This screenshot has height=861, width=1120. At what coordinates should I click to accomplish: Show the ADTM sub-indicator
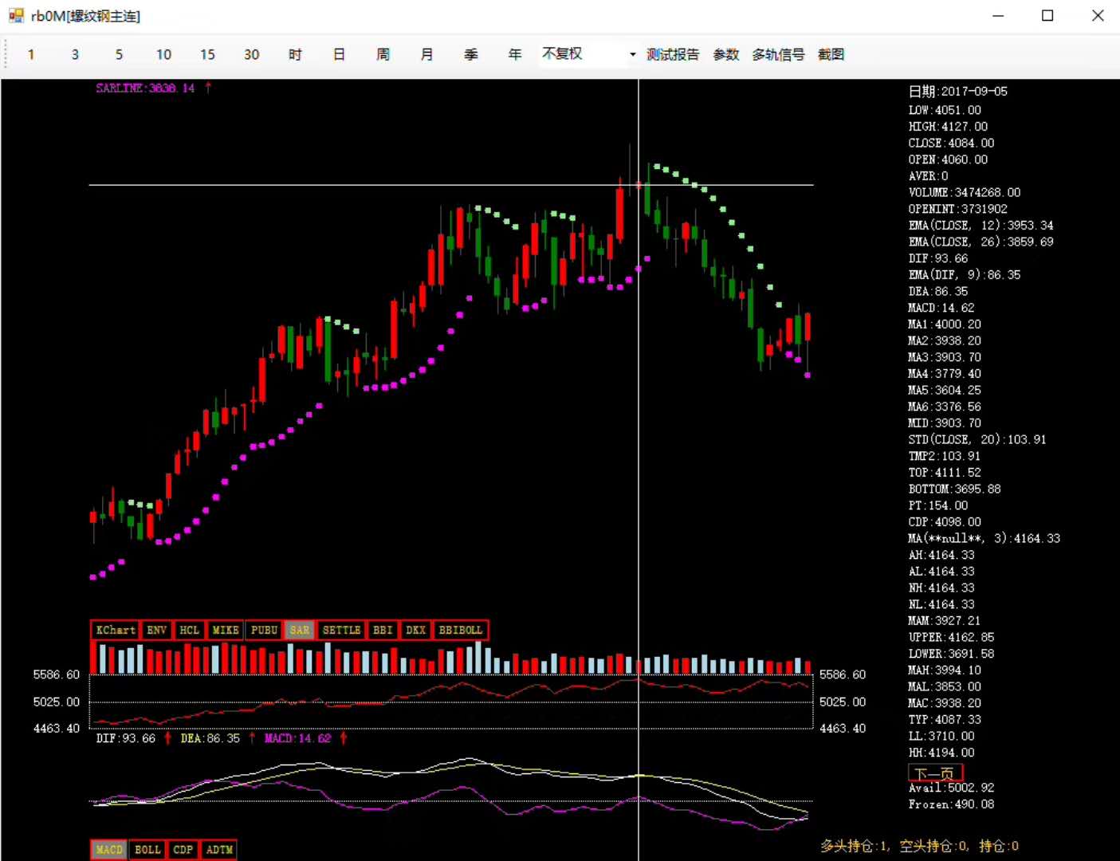click(219, 850)
